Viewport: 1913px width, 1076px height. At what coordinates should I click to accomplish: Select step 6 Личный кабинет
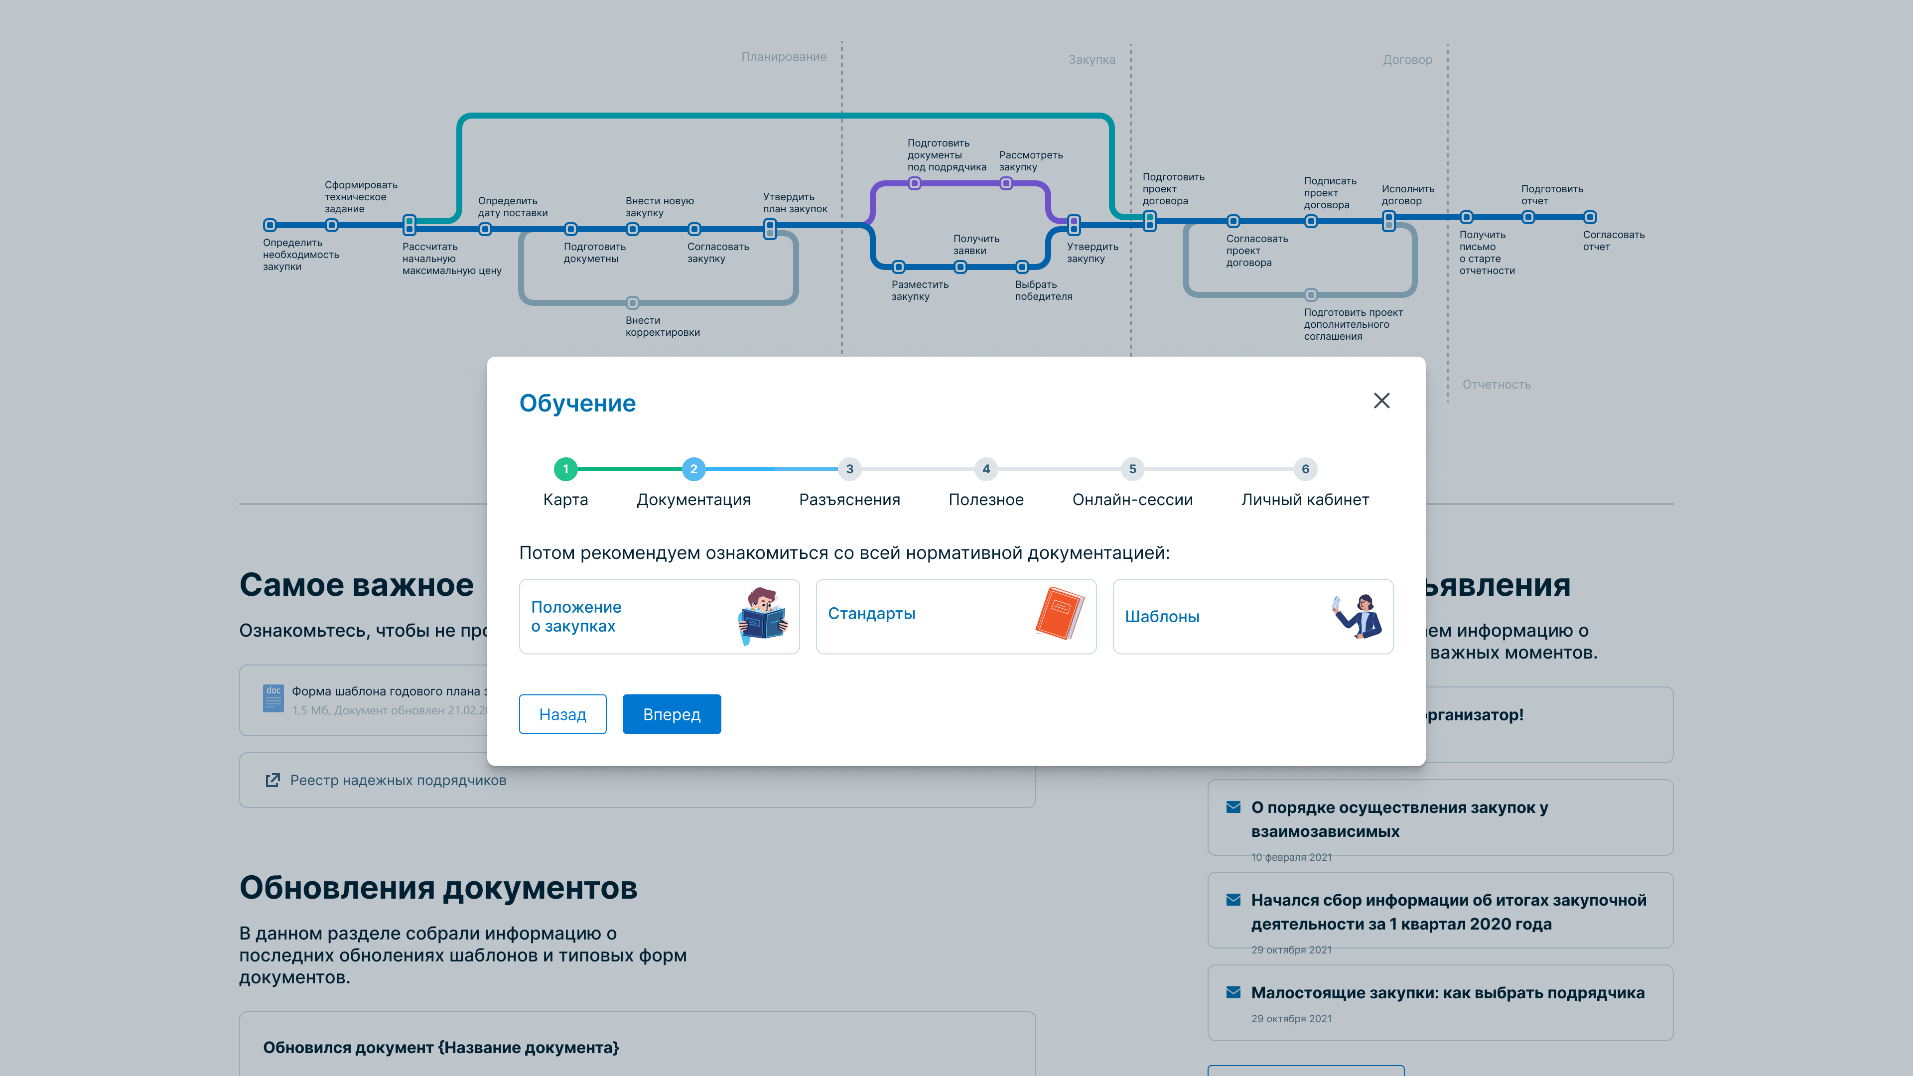pyautogui.click(x=1305, y=469)
